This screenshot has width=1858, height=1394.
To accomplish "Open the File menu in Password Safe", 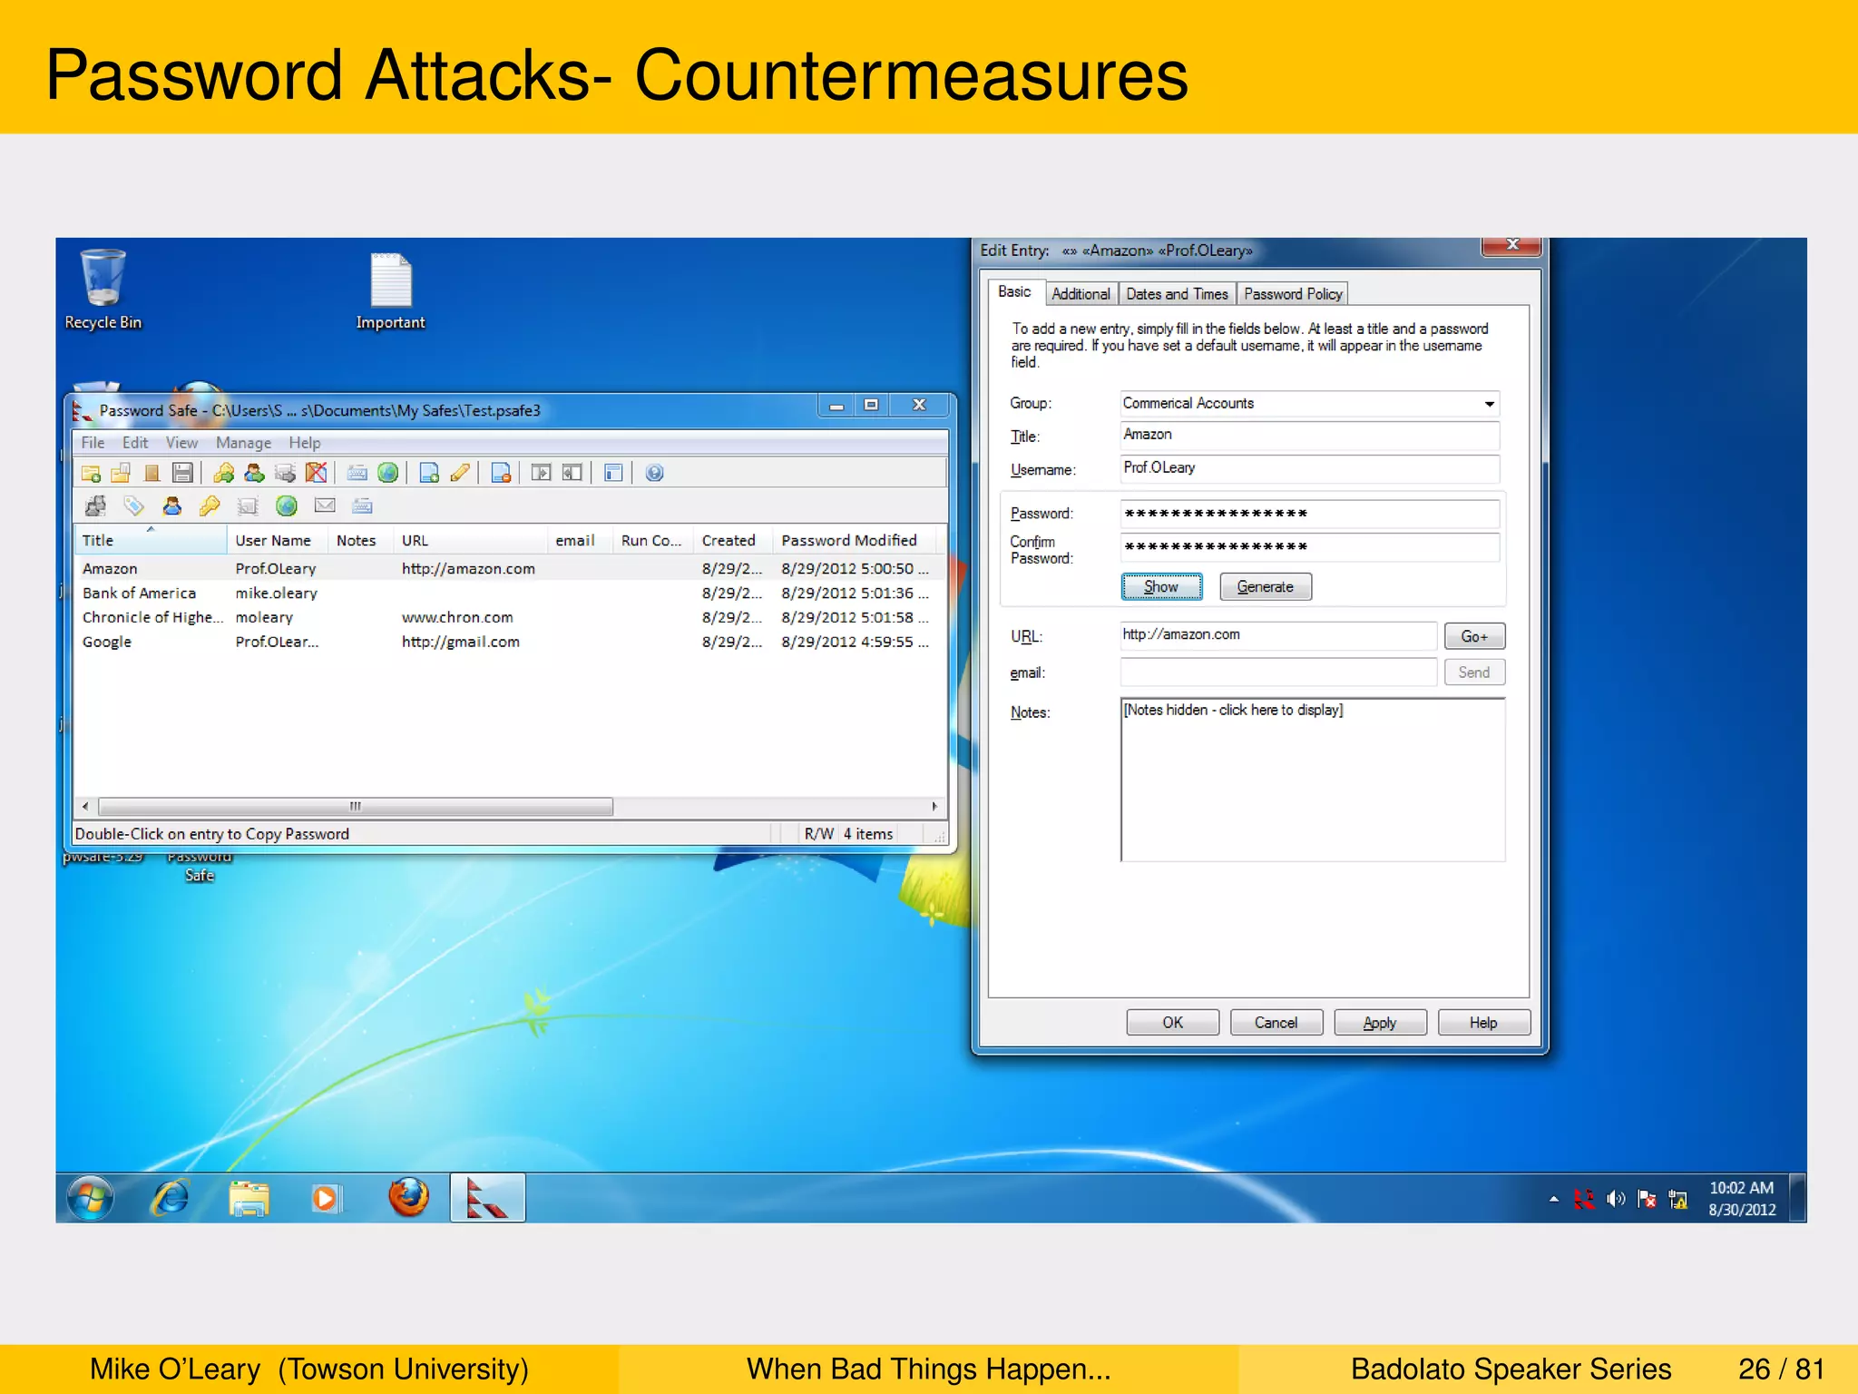I will pos(93,443).
